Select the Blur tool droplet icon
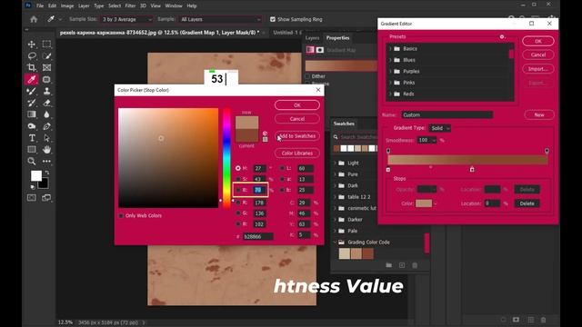Screen dimensions: 582x327 coord(46,114)
